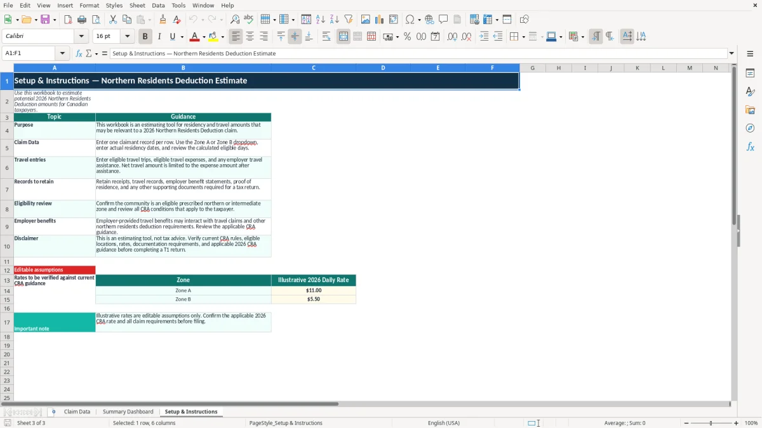Open the Data menu
The width and height of the screenshot is (762, 428).
click(158, 5)
